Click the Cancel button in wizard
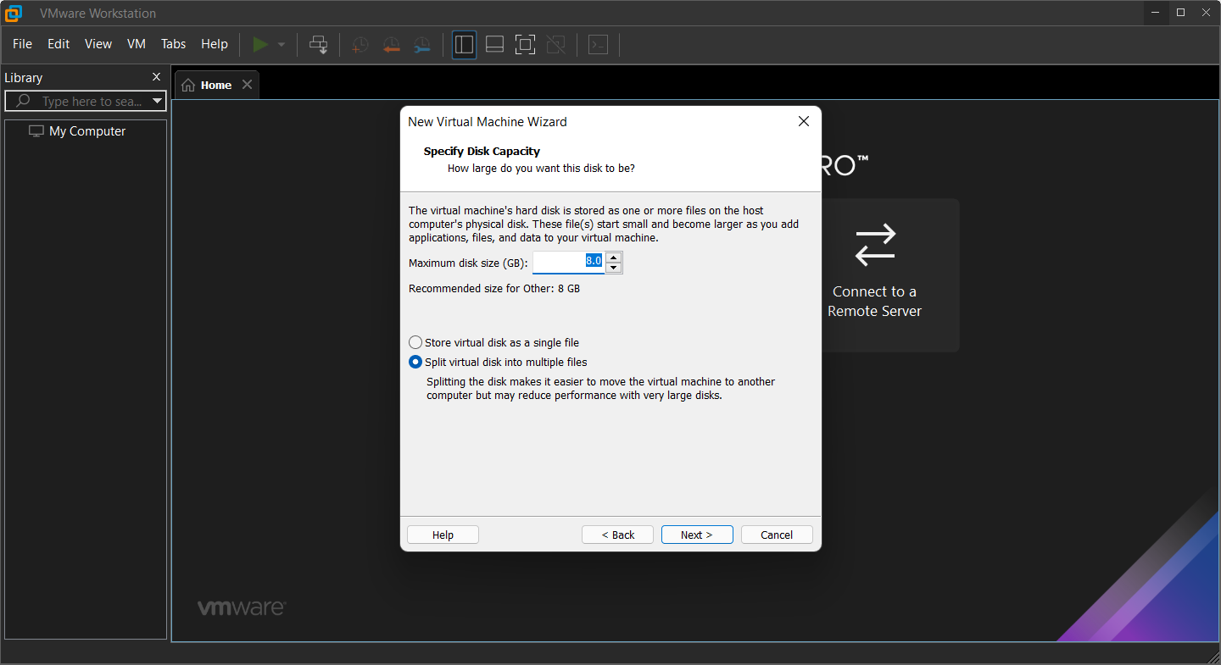 pyautogui.click(x=777, y=535)
